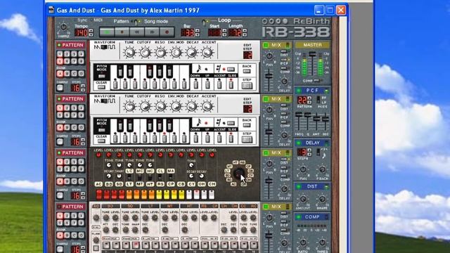Toggle the PCF effect enable light

298,91
